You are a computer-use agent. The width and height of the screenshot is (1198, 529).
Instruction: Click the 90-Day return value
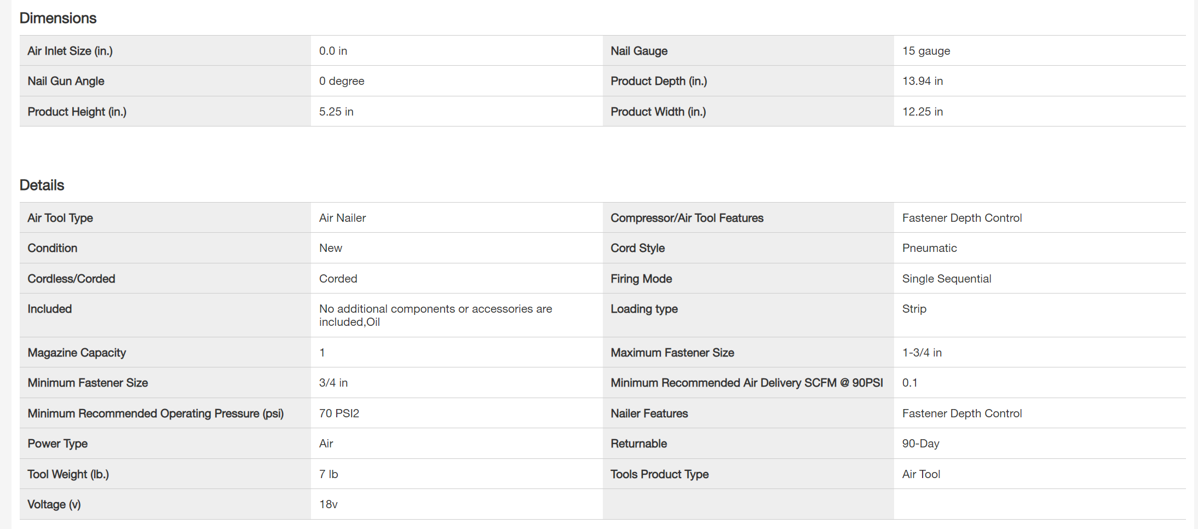920,444
